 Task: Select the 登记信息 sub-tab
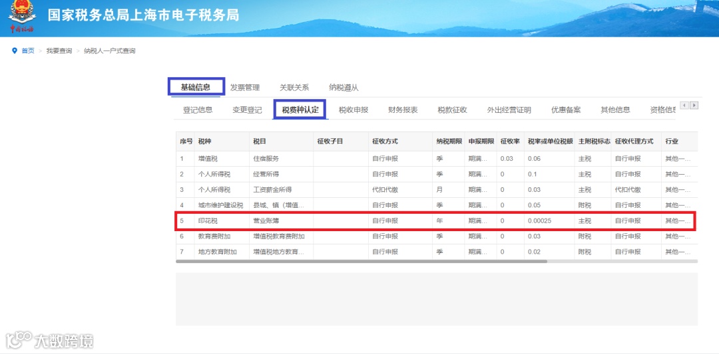[198, 110]
